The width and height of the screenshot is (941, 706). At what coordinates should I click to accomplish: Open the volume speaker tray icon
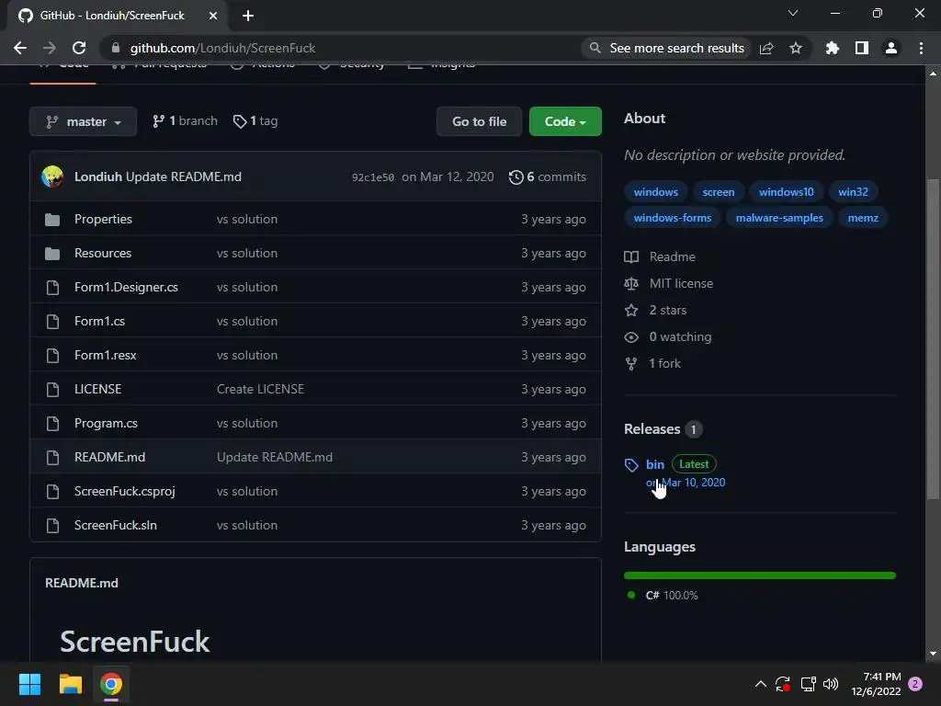pos(831,684)
